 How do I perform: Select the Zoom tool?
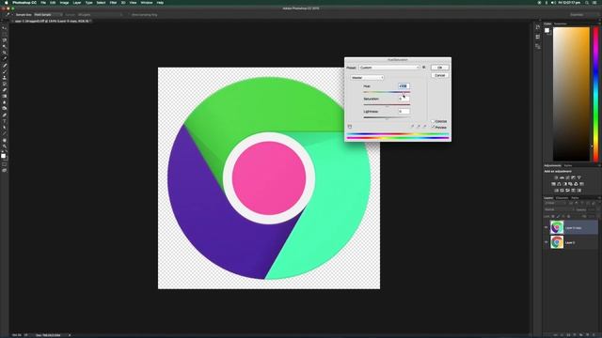[4, 146]
